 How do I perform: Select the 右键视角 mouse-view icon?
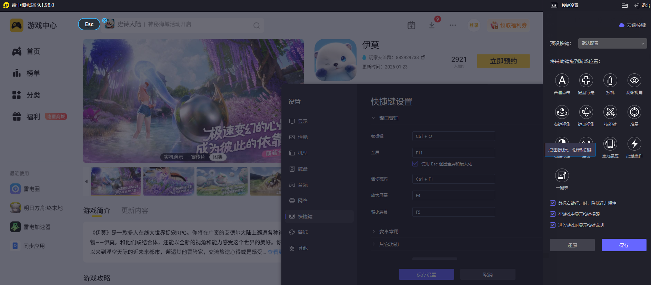coord(562,112)
